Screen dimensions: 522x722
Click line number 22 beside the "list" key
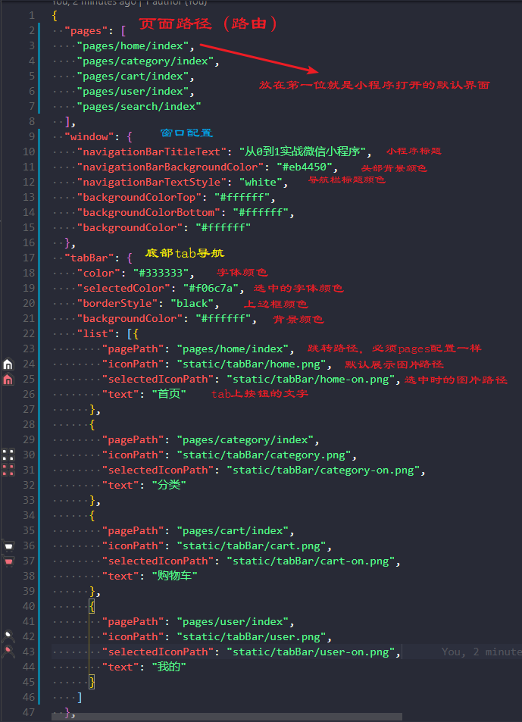[x=29, y=333]
